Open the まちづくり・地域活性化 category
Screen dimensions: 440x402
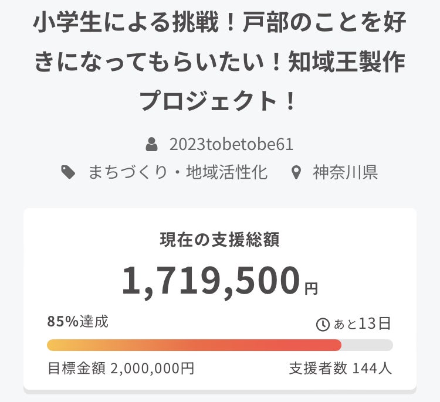coord(178,172)
